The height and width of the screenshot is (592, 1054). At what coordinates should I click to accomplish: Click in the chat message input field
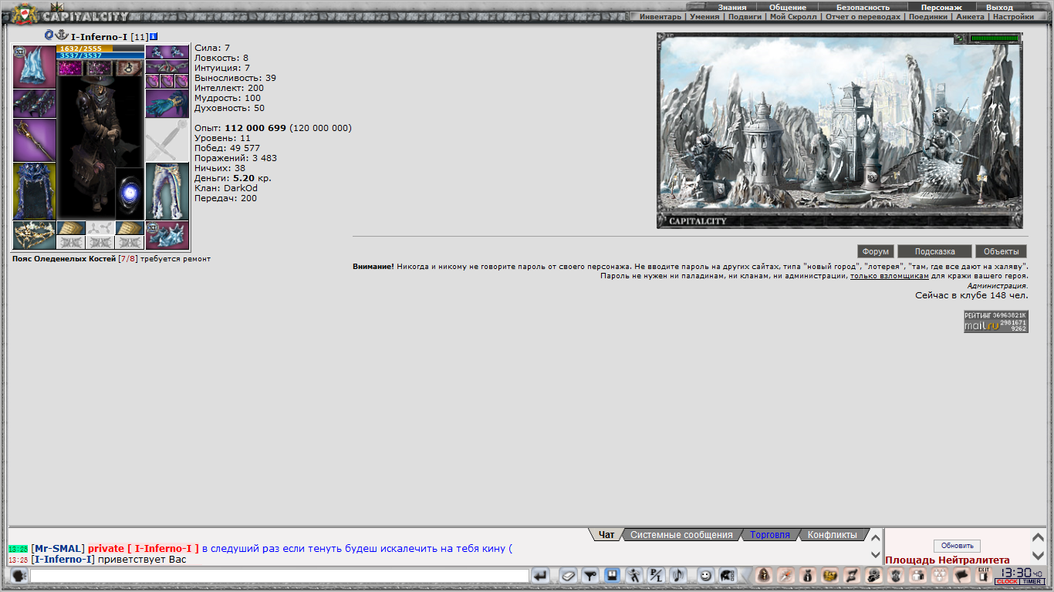tap(279, 576)
